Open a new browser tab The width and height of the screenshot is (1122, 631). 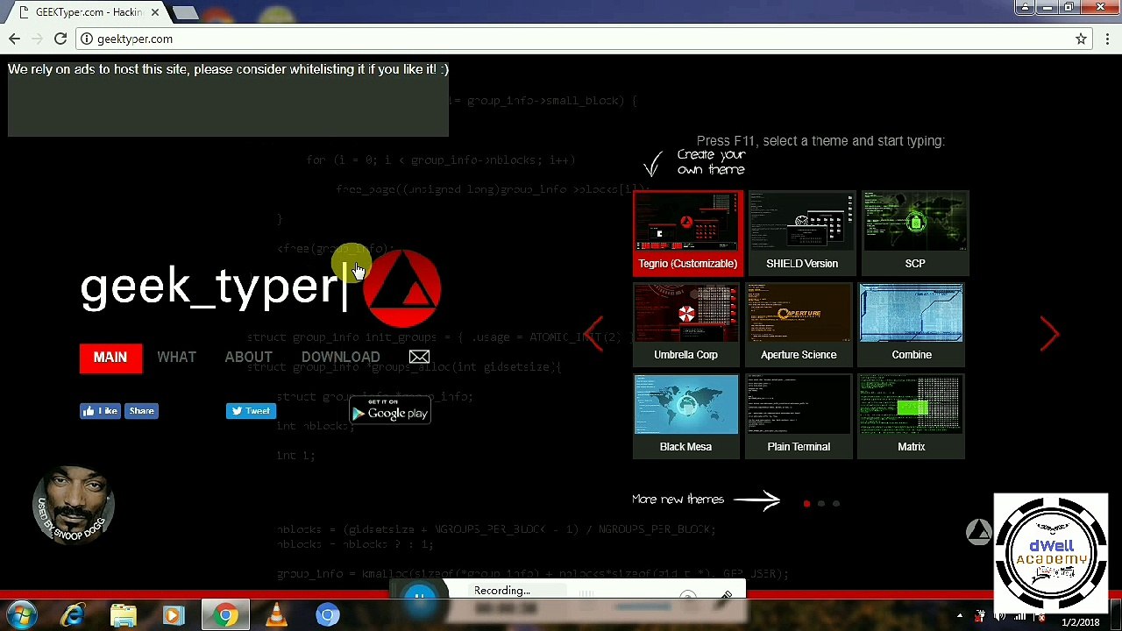185,12
